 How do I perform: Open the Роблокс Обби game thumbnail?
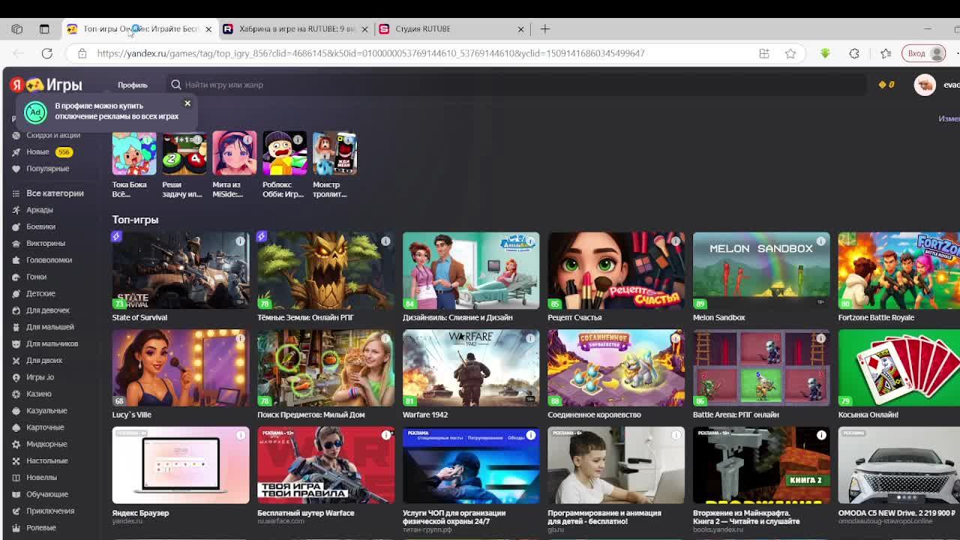pos(284,153)
